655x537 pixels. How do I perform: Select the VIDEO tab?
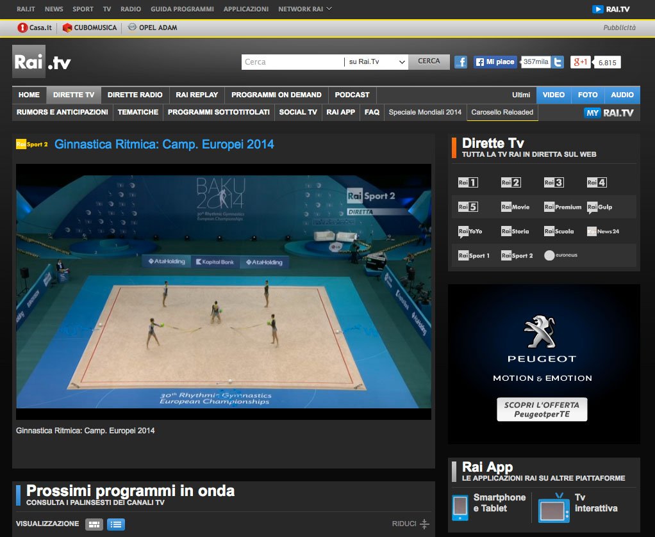[x=554, y=95]
